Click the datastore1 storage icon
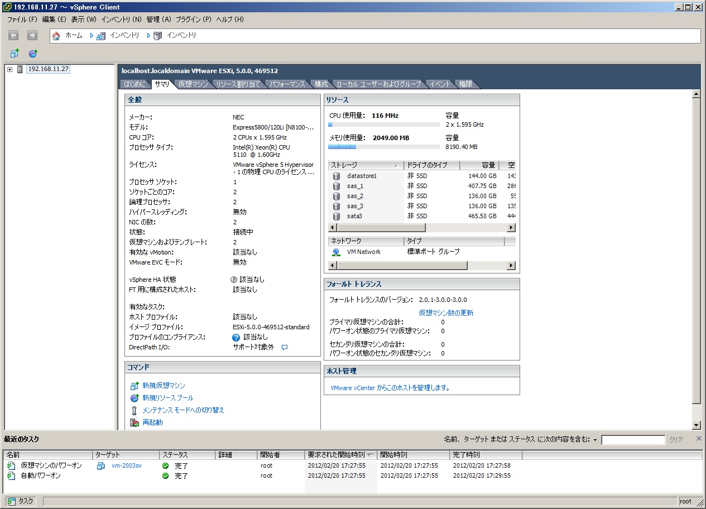This screenshot has width=706, height=509. (336, 176)
